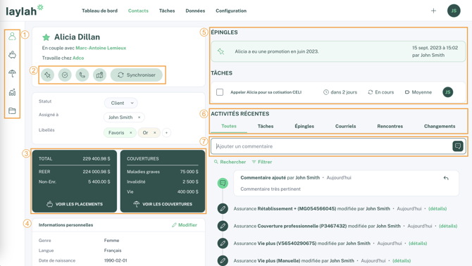Toggle the favorite star beside Alicia Dillan
The width and height of the screenshot is (472, 266).
(46, 37)
